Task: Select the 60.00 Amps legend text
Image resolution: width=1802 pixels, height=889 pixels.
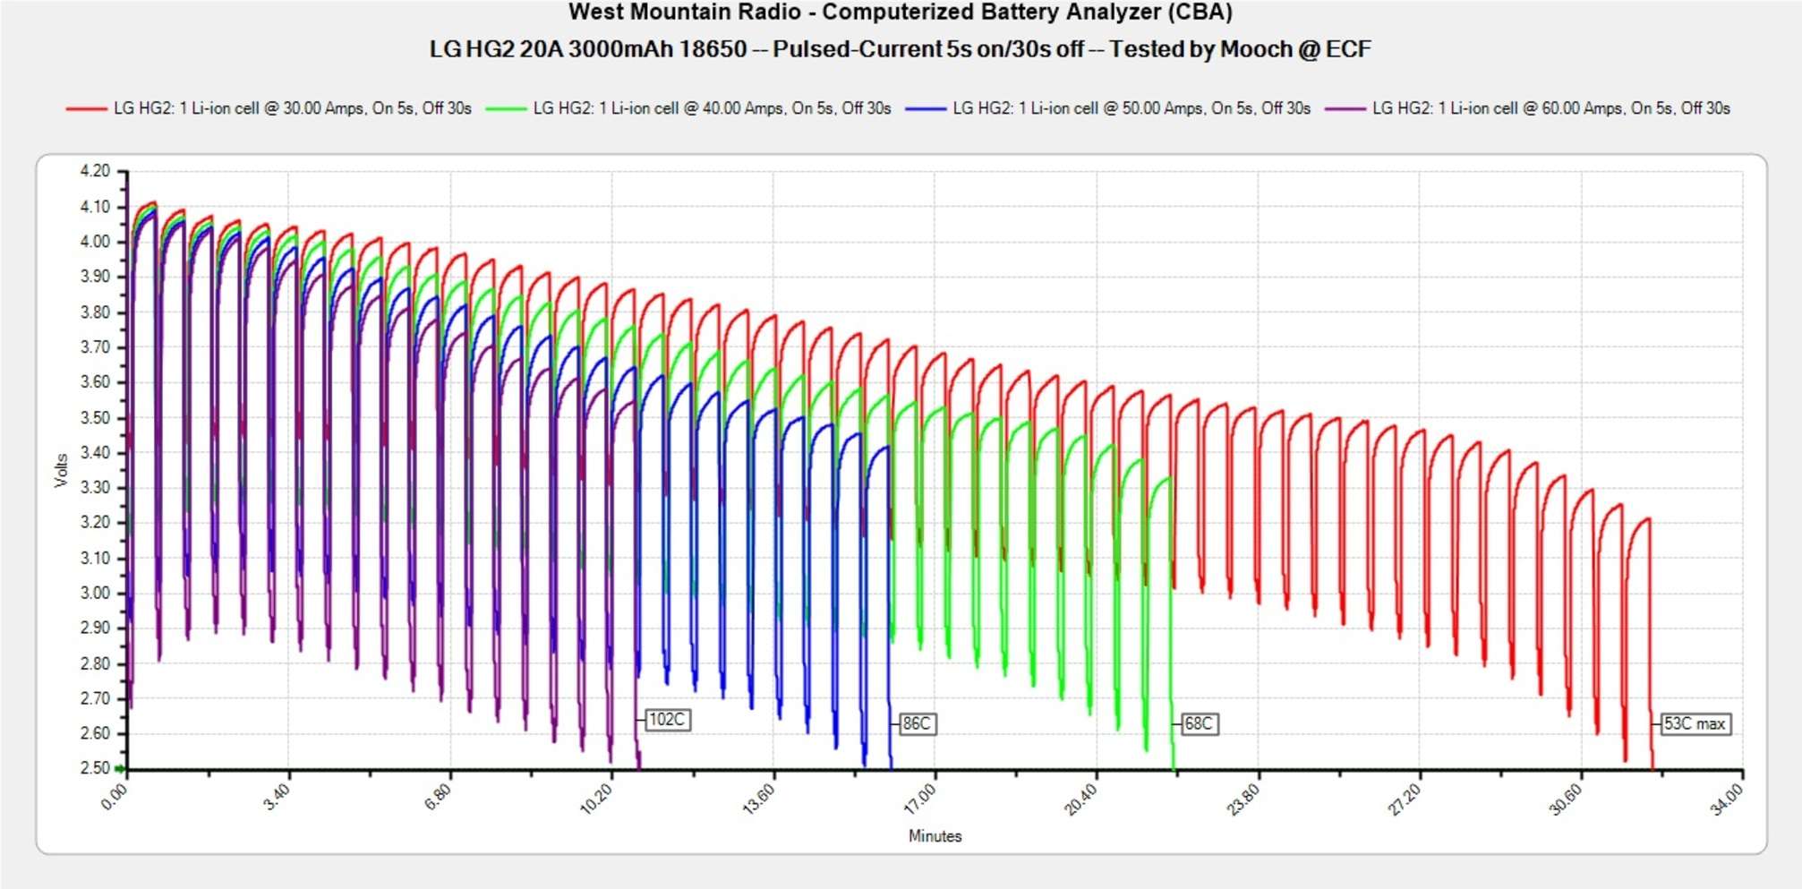Action: point(1550,108)
